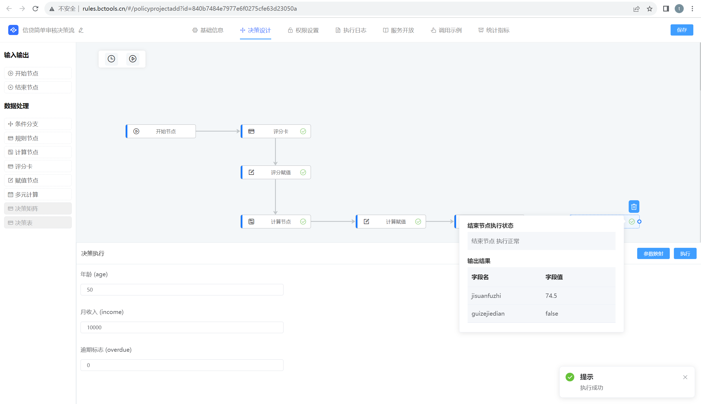Pick 评分卡 from the sidebar palette

38,167
